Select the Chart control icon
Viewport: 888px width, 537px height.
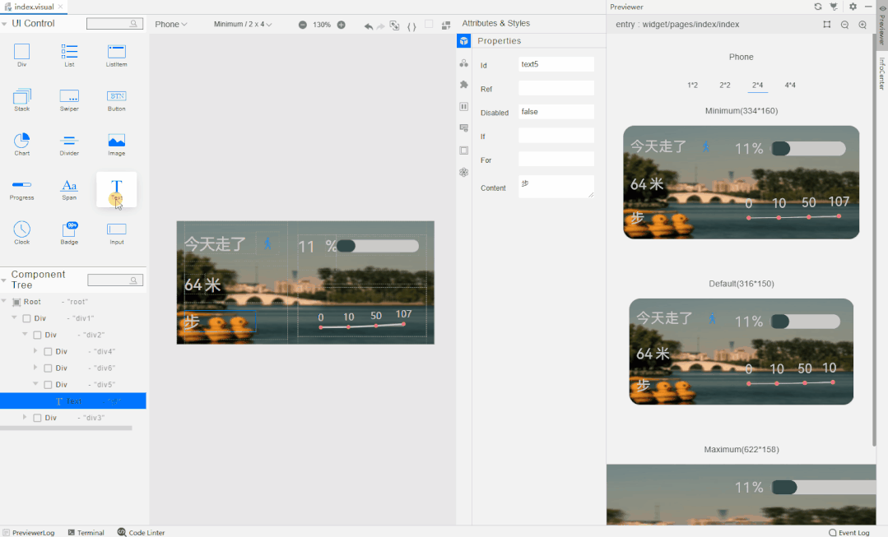point(21,141)
